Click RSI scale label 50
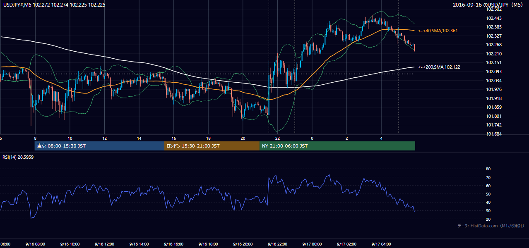The image size is (529, 248). point(488,194)
